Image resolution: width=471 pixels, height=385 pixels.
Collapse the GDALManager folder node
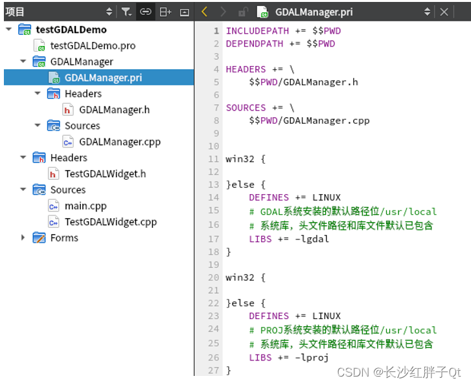tap(23, 61)
